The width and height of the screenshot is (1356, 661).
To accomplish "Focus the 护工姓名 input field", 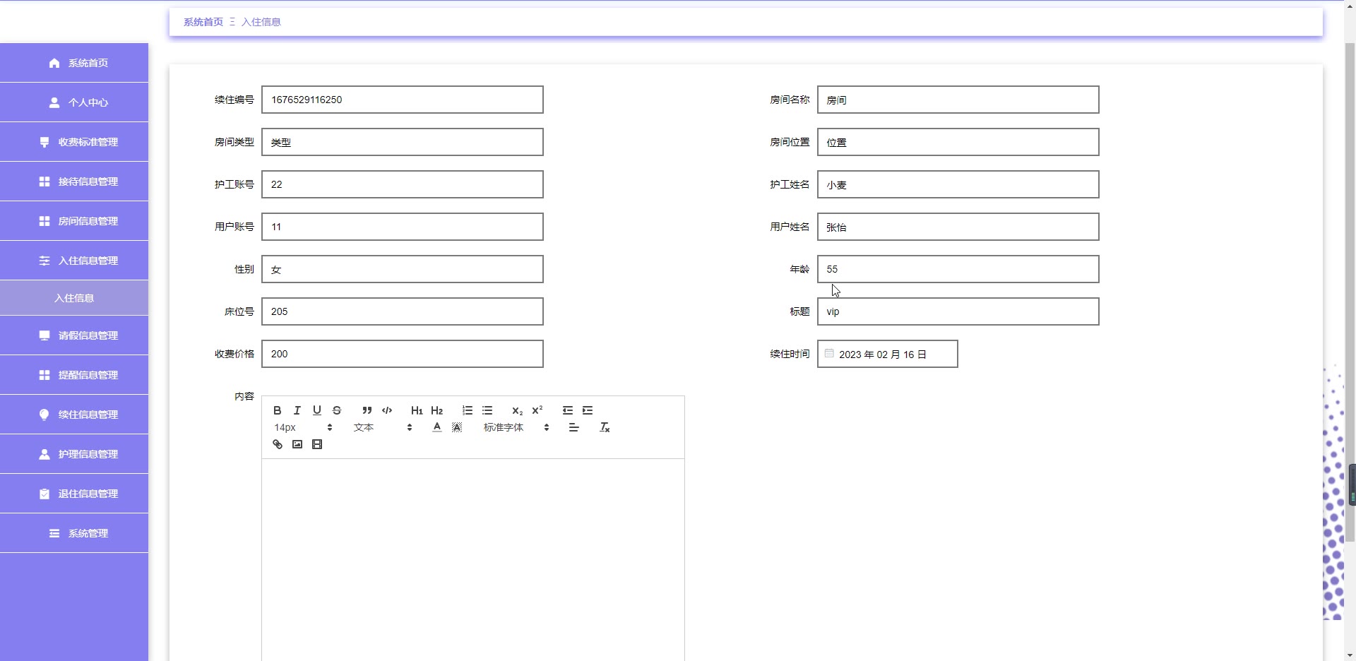I will pyautogui.click(x=958, y=184).
